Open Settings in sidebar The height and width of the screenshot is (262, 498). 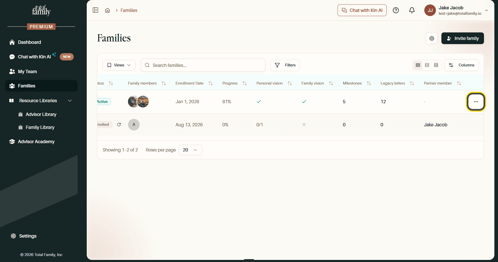(x=28, y=236)
